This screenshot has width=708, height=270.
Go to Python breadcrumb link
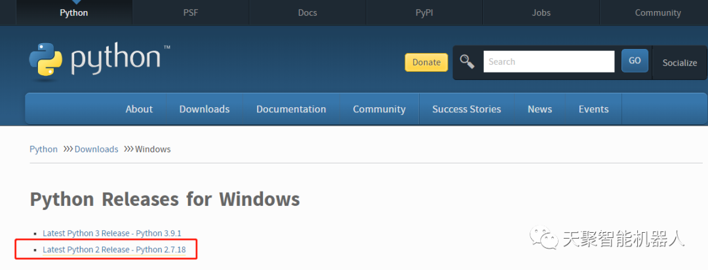pos(43,149)
